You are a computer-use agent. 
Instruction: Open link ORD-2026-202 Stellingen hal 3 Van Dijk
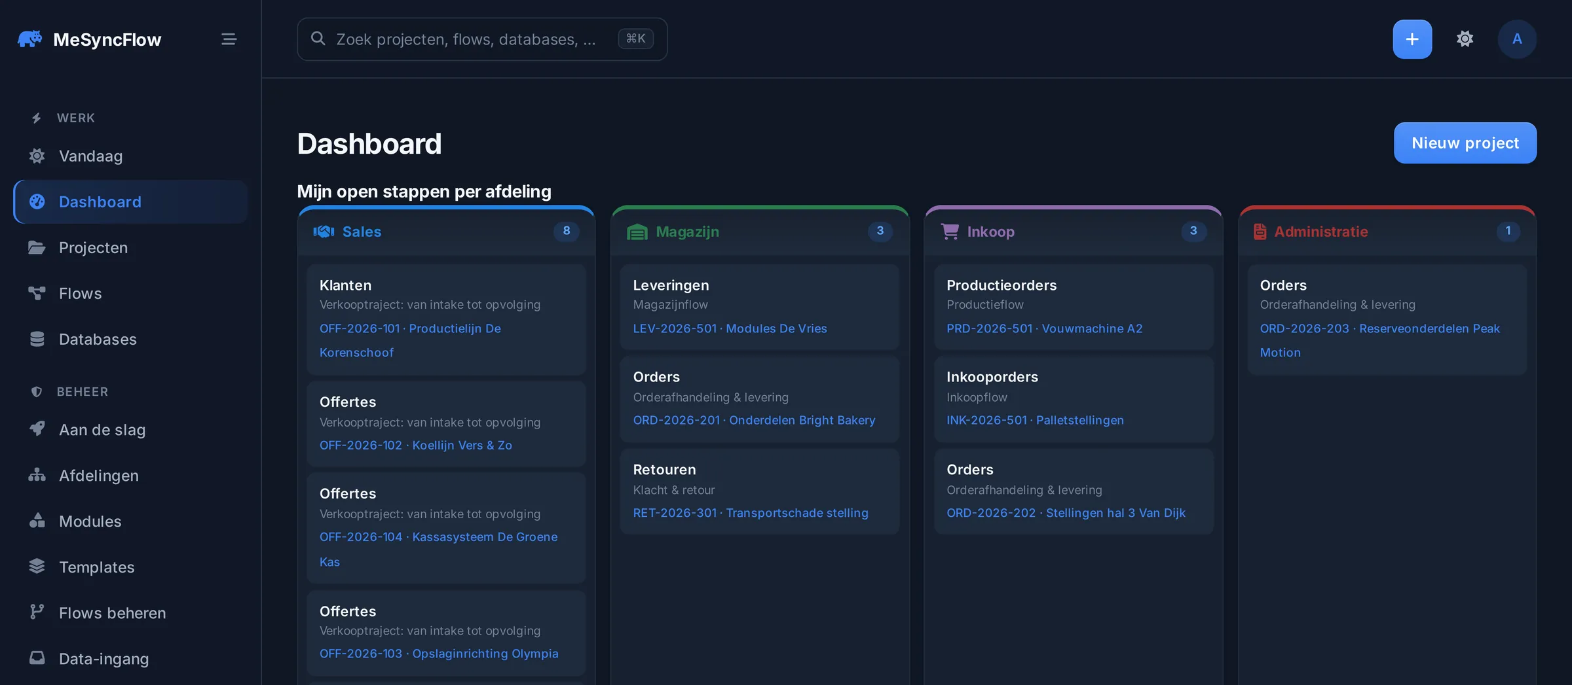coord(1066,513)
